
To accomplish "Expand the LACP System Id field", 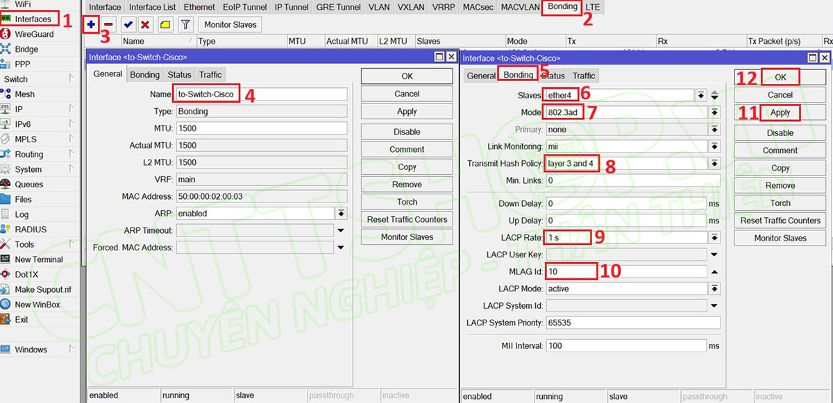I will [714, 306].
